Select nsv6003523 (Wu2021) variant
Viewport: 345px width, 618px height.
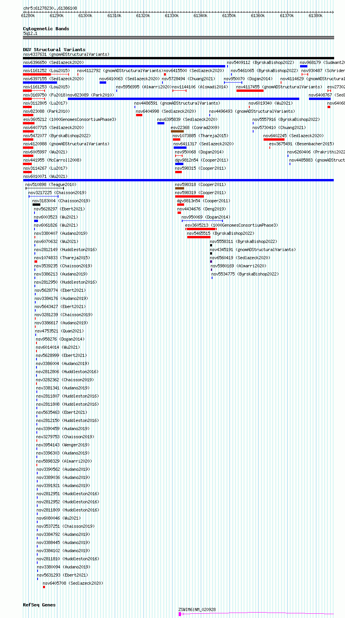point(56,217)
